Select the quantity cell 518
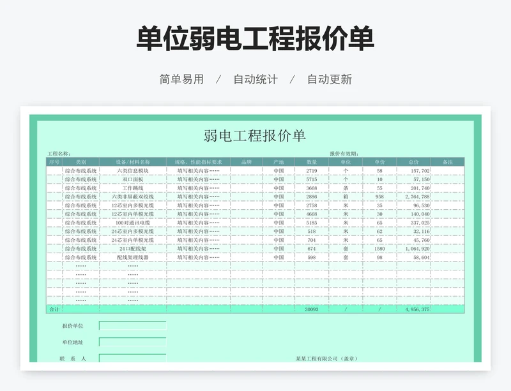This screenshot has width=511, height=391. click(312, 231)
